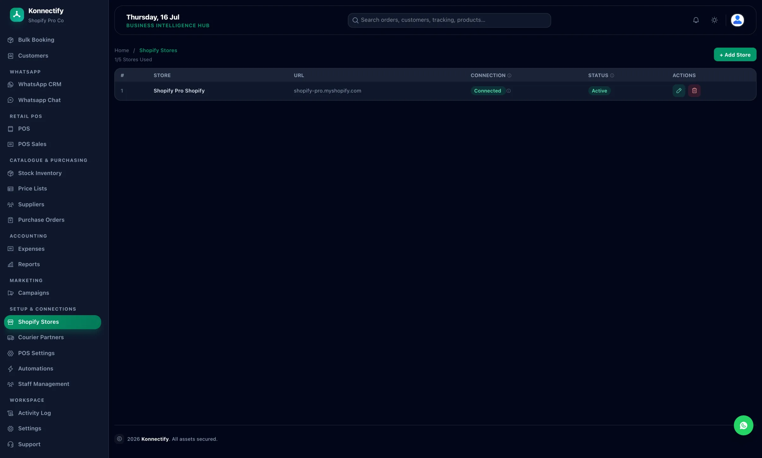The image size is (762, 458).
Task: Click shopify-pro.myshopify.com URL cell
Action: tap(327, 91)
